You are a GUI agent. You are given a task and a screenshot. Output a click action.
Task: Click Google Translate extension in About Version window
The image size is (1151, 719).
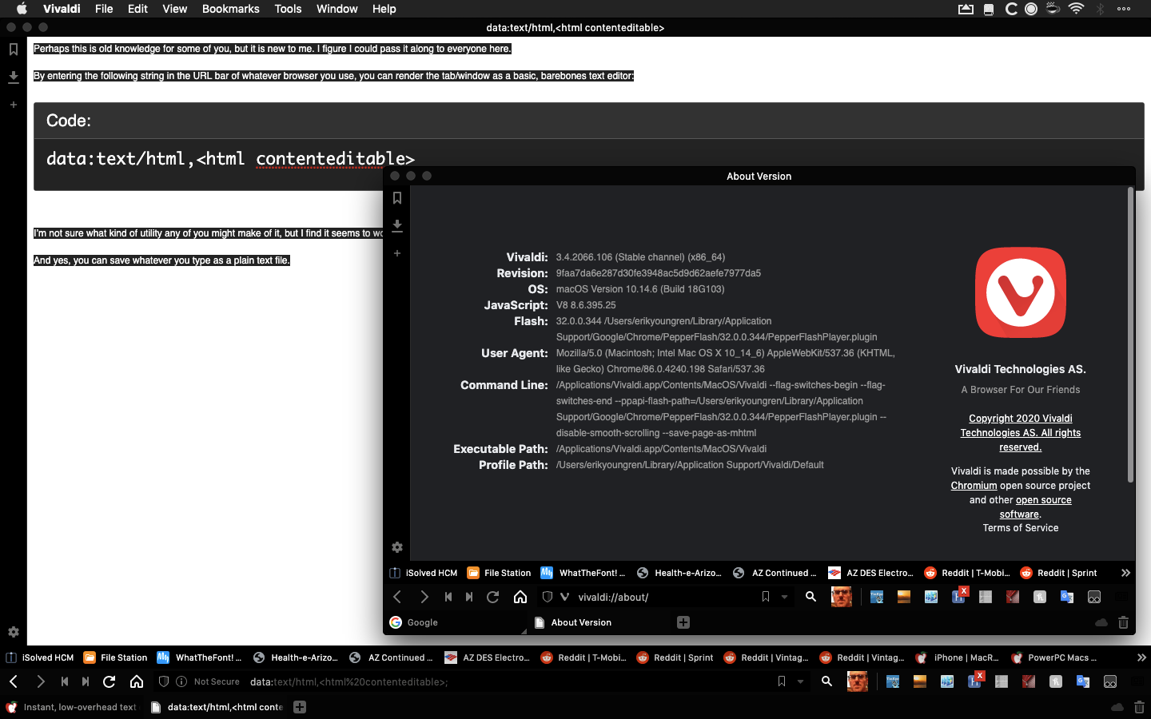tap(1067, 597)
